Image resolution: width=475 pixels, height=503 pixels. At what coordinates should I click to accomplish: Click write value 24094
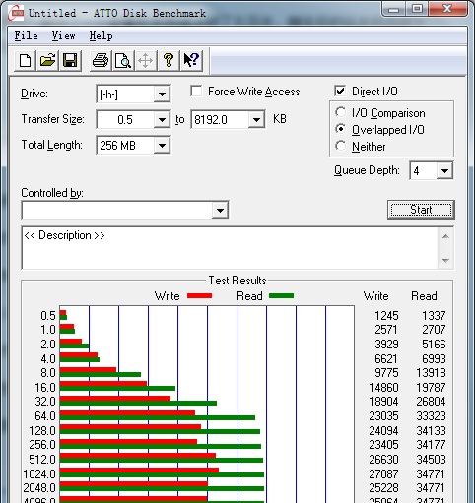click(383, 430)
